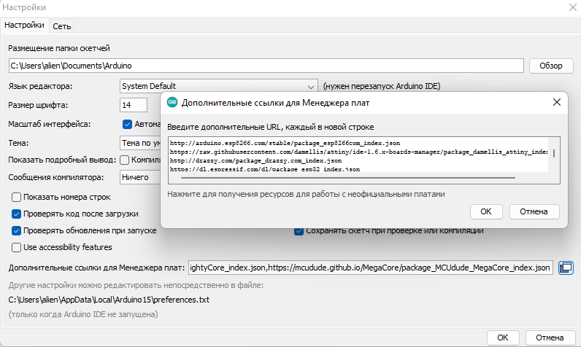
Task: Toggle the Компиляция verbose output checkbox
Action: (x=125, y=160)
